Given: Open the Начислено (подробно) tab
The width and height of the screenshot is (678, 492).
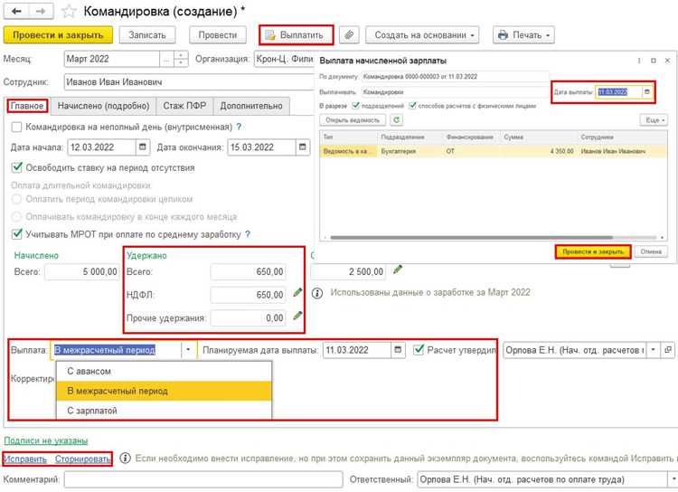Looking at the screenshot, I should 103,106.
